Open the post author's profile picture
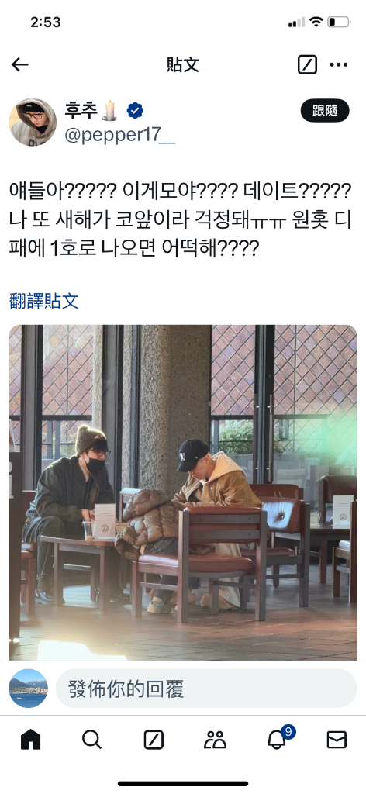 [x=33, y=122]
